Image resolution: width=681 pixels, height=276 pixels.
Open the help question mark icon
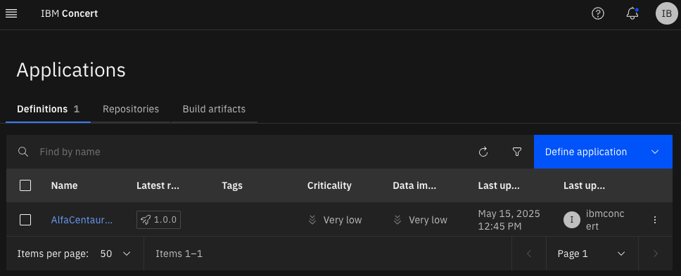coord(598,14)
